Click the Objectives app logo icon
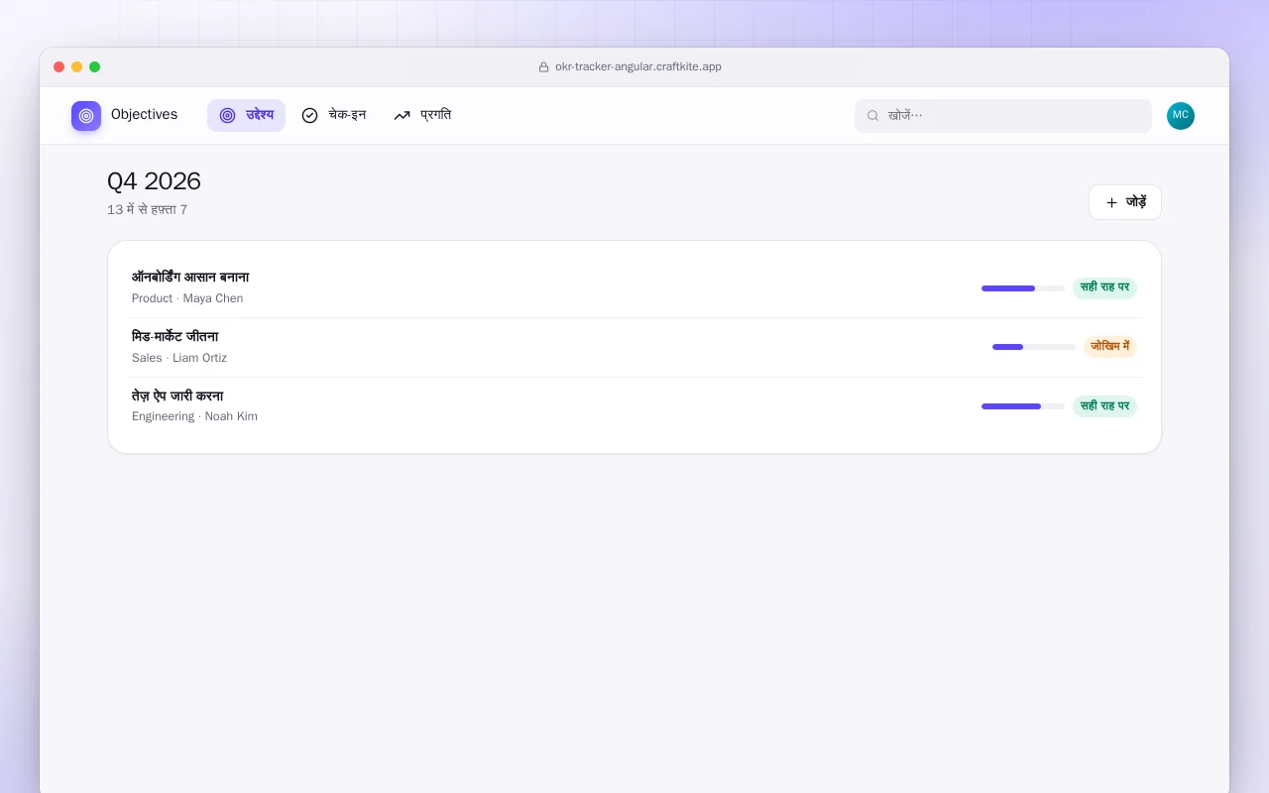 86,116
